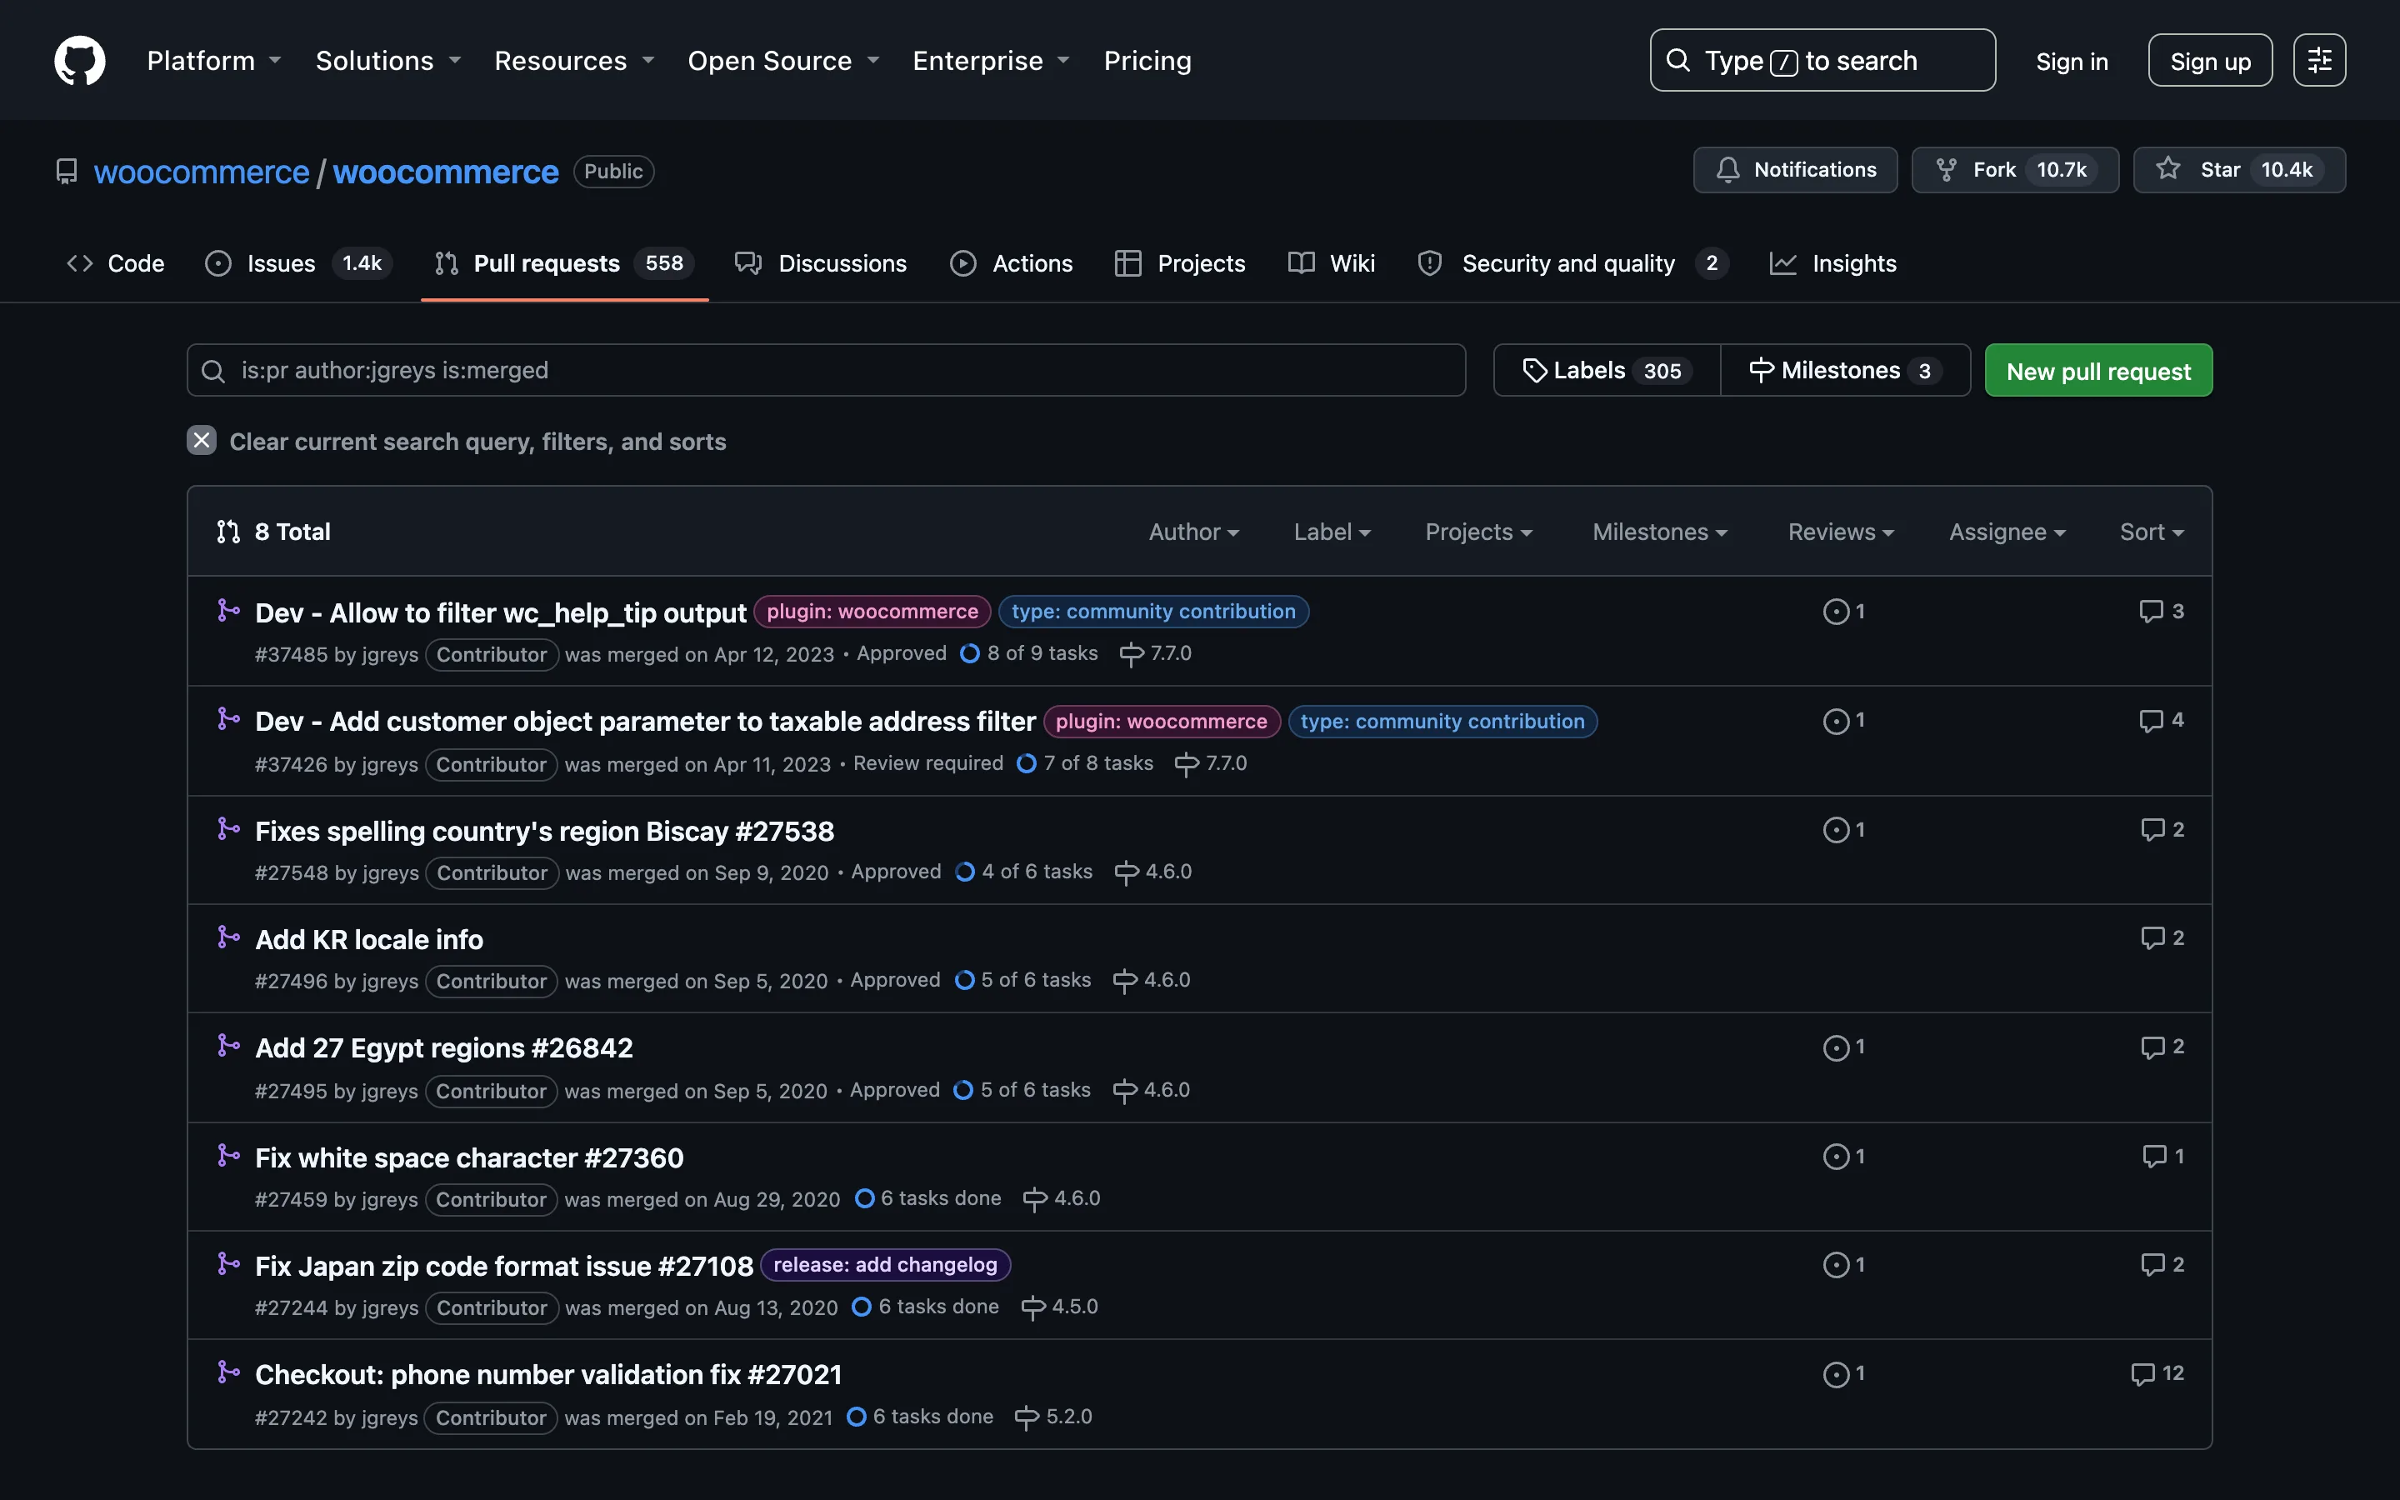
Task: Open the Assignee filter dropdown
Action: coord(2007,532)
